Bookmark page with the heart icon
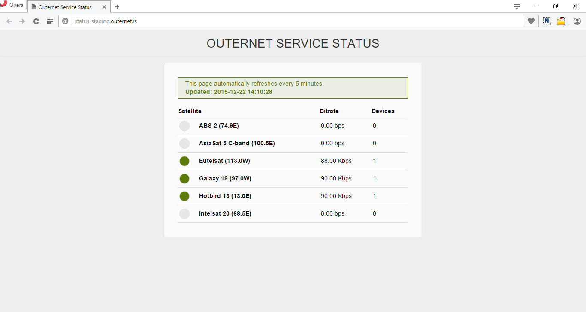 pyautogui.click(x=531, y=21)
